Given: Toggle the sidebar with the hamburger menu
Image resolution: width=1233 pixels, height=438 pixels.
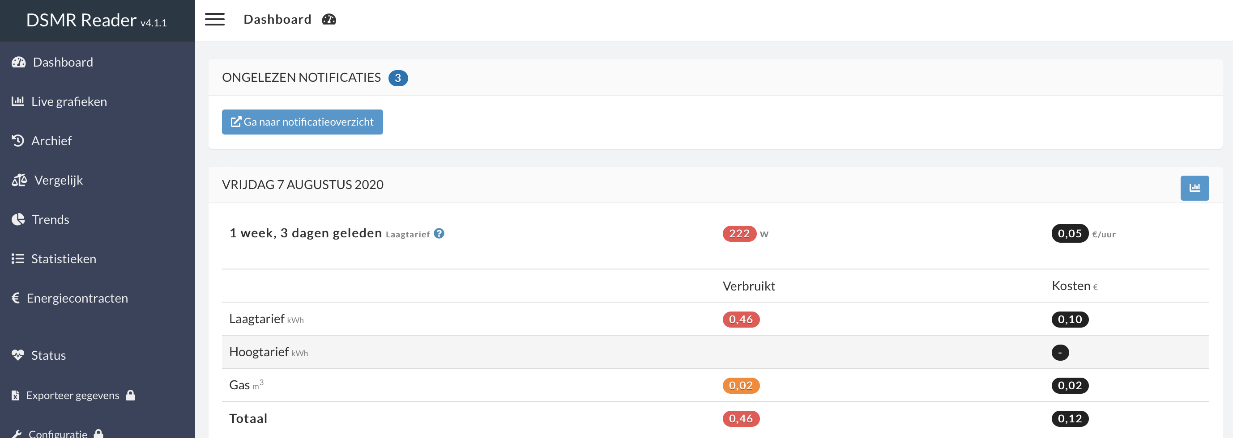Looking at the screenshot, I should pyautogui.click(x=214, y=19).
